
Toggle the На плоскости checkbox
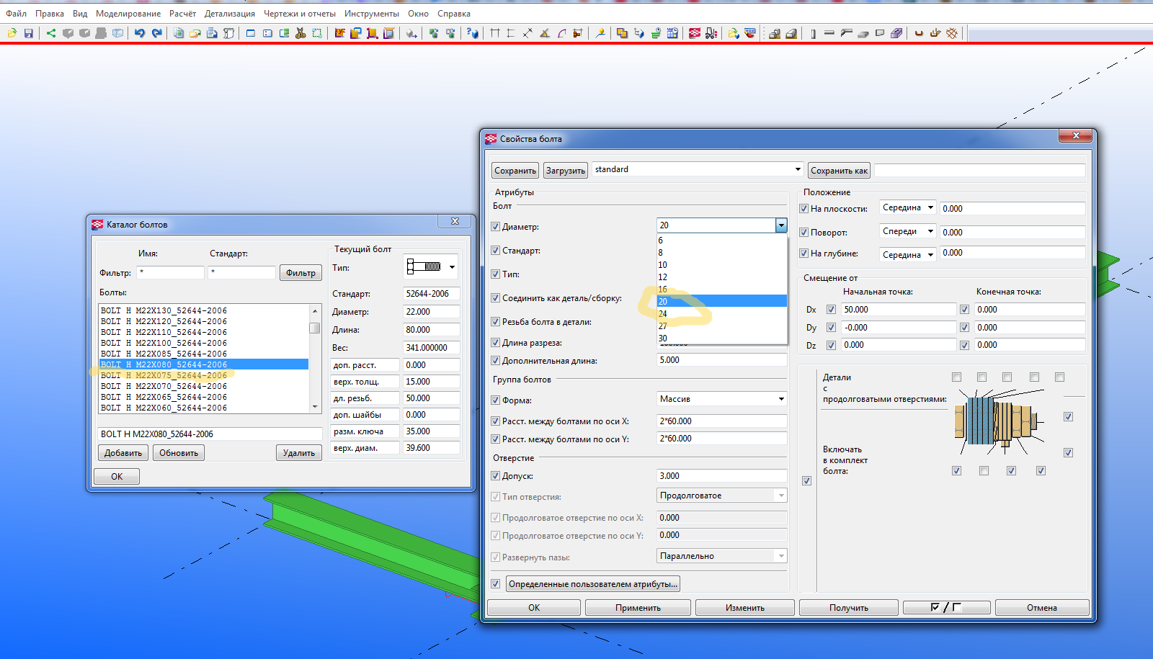point(803,209)
